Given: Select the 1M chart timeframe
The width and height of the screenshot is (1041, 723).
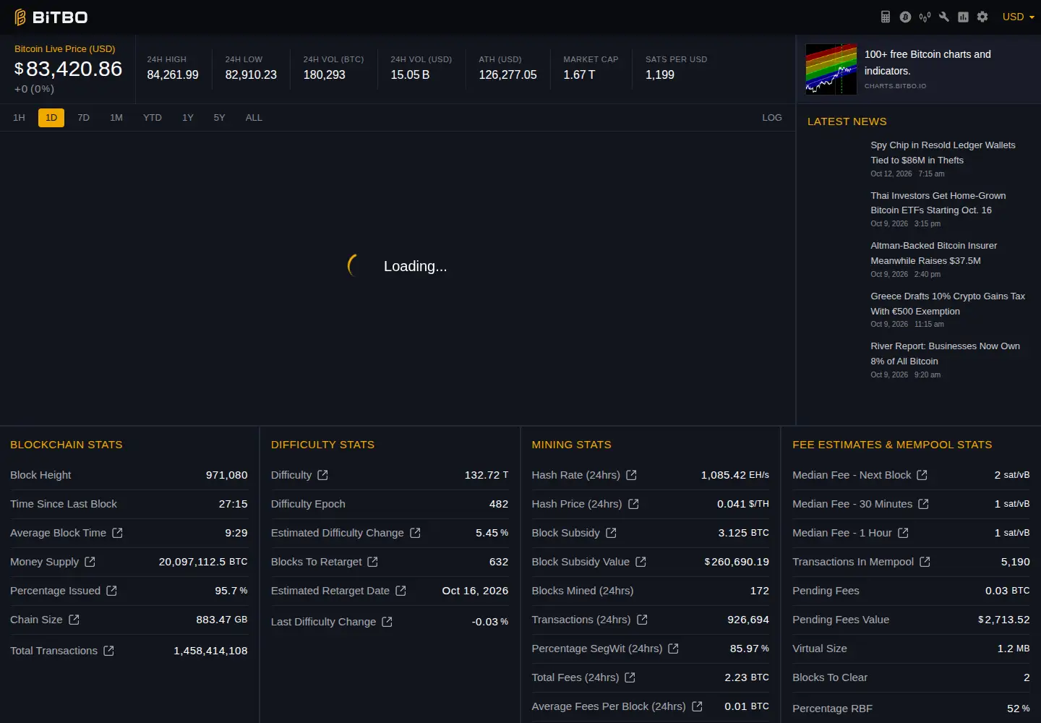Looking at the screenshot, I should click(x=116, y=117).
